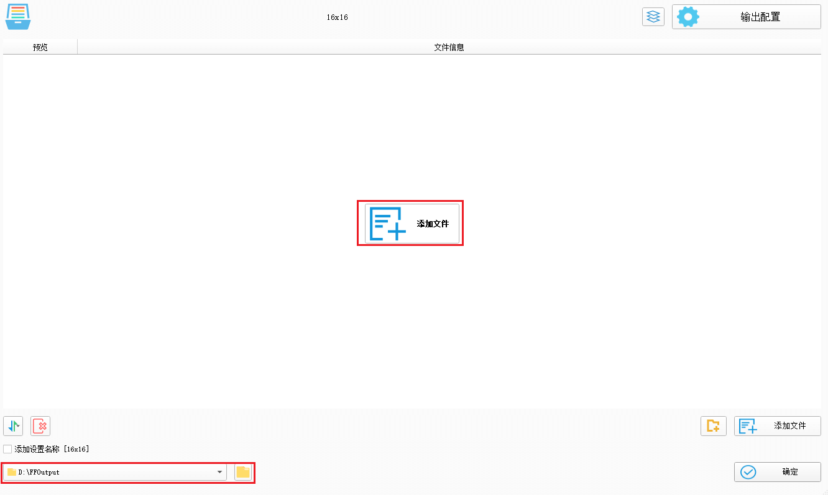Click the blue gear icon on 输出配置 button
This screenshot has width=828, height=495.
688,17
